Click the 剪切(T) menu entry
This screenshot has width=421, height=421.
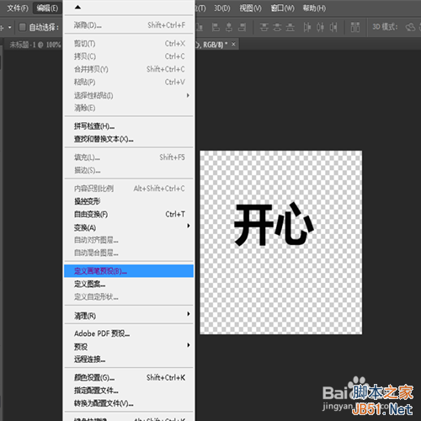coord(129,44)
